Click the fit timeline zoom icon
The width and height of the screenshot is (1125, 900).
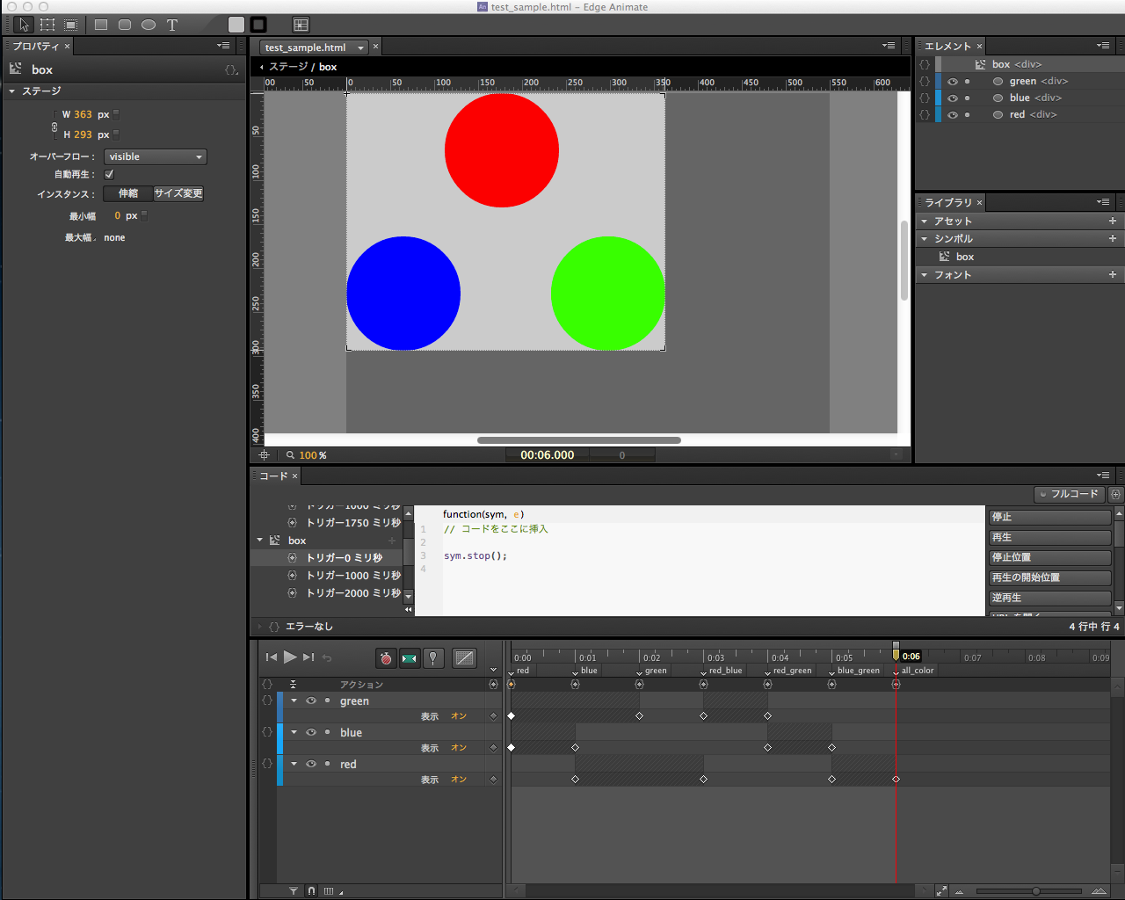tap(941, 891)
